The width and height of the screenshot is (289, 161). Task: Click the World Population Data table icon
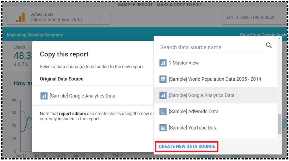pos(163,79)
